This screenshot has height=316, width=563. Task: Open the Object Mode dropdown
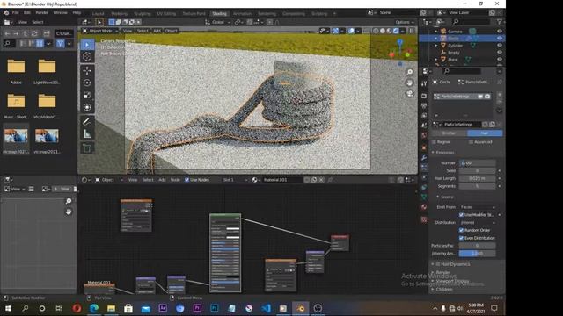100,32
